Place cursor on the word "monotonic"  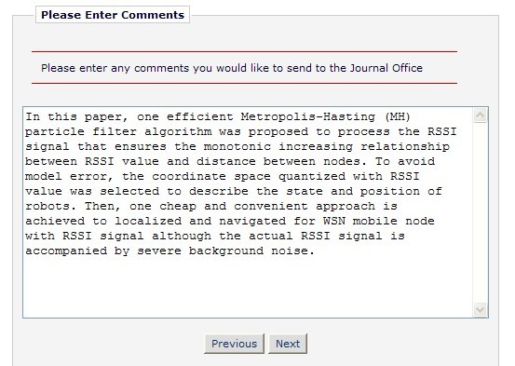pyautogui.click(x=237, y=146)
